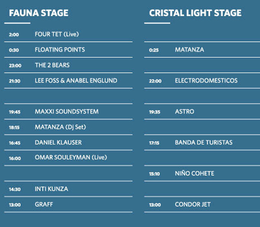Open FOUR TET (Live) entry
260x227 pixels.
coord(56,34)
